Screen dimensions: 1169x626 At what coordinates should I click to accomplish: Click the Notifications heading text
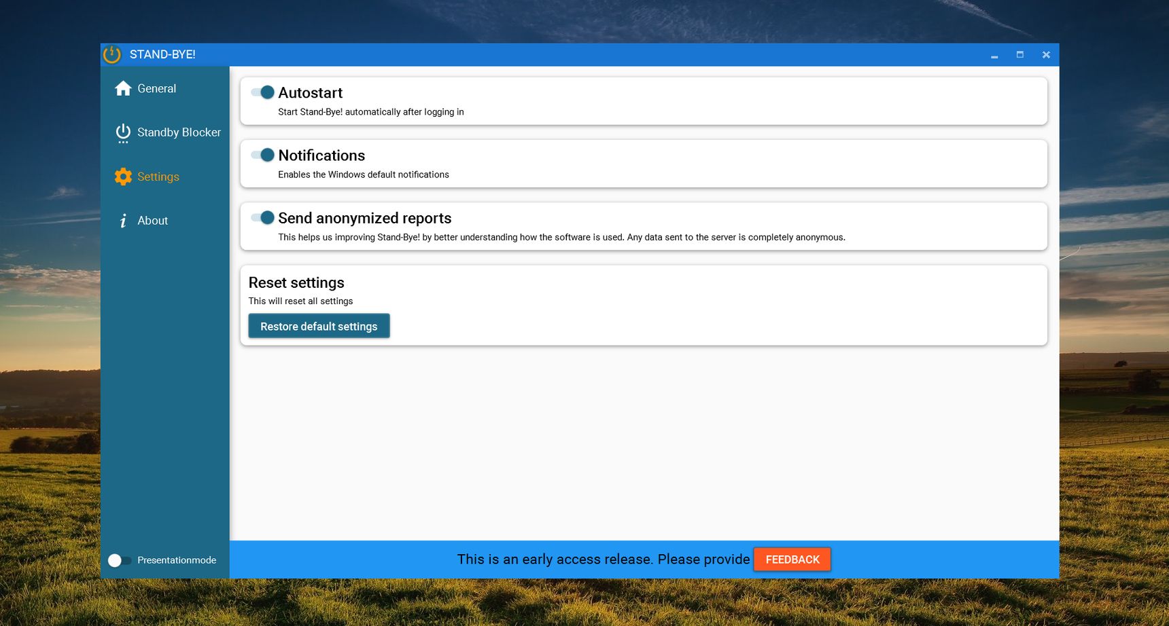point(321,155)
